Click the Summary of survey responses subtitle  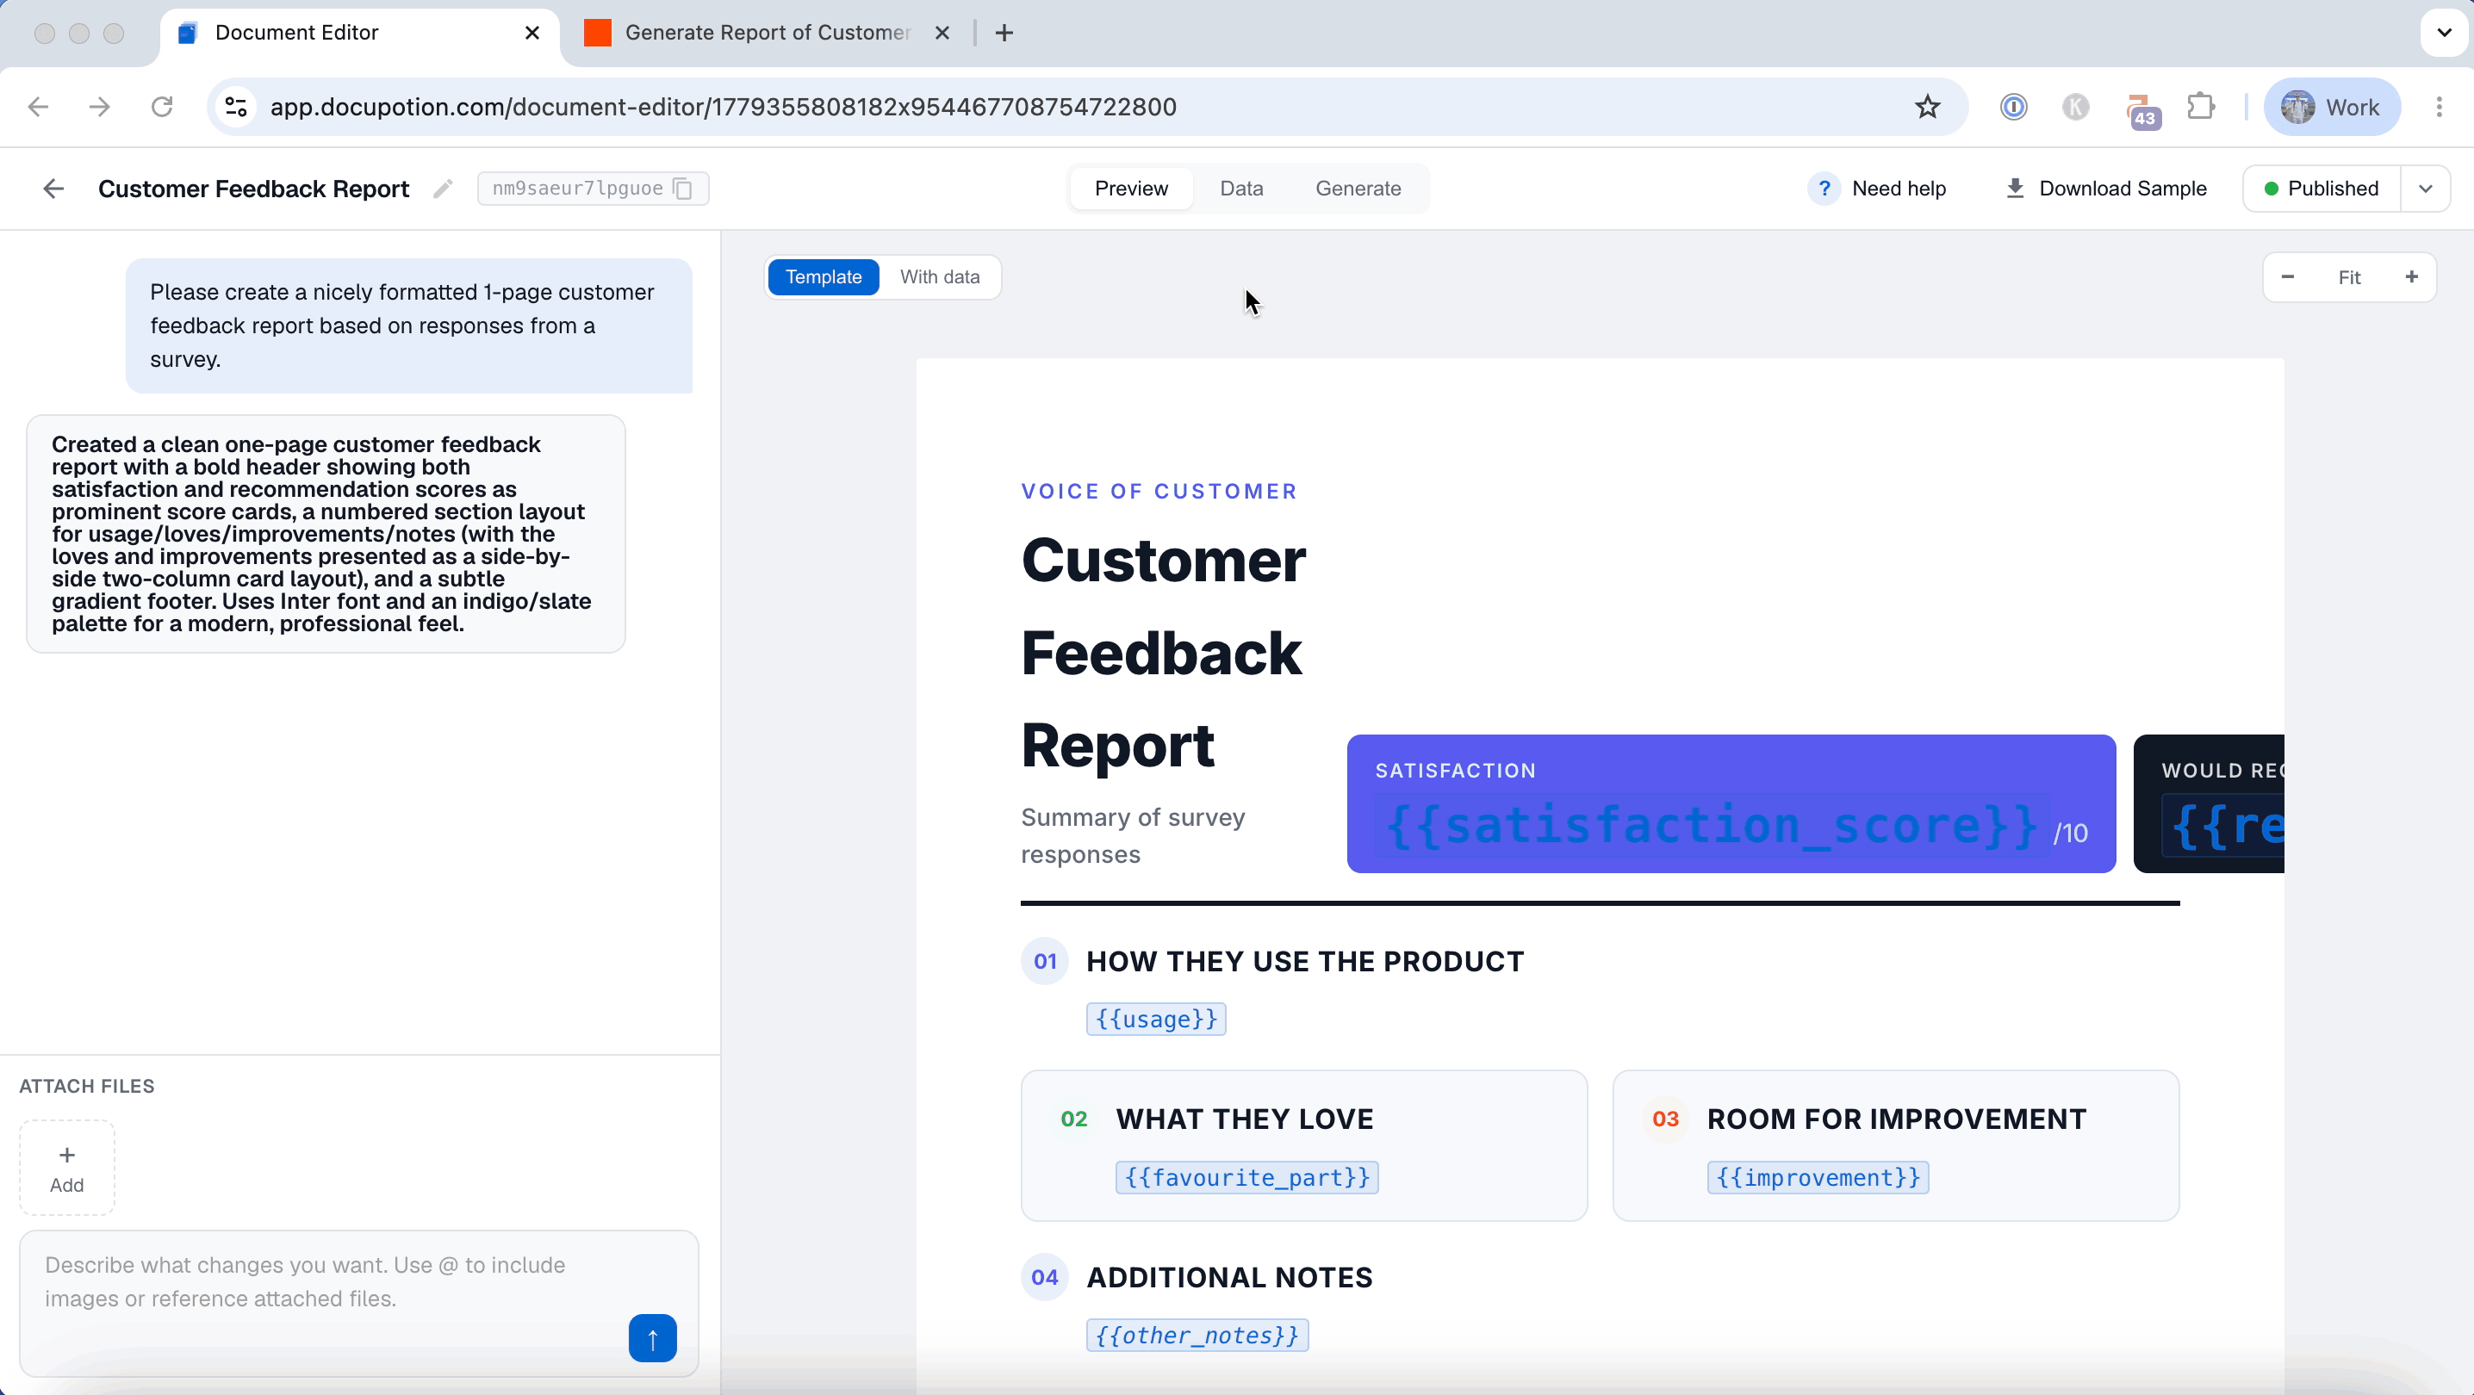click(1134, 835)
